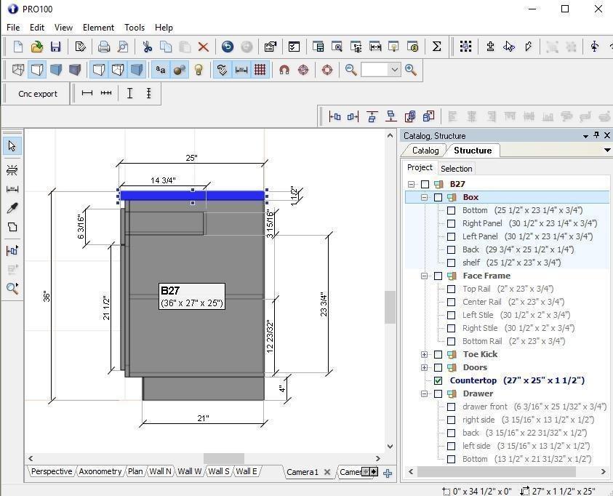Check the checkbox next to Box
This screenshot has height=496, width=613.
click(x=437, y=197)
